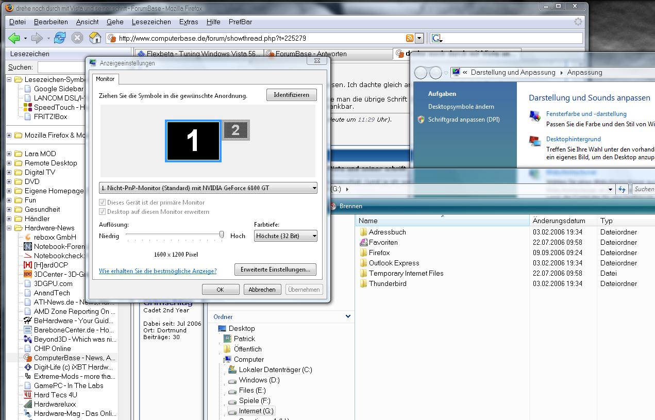655x420 pixels.
Task: Switch to the Flexbeta Tuning Windows Vista tab
Action: (x=199, y=54)
